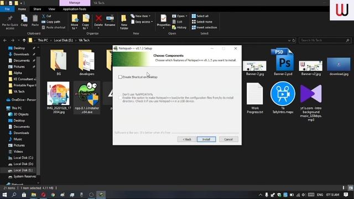The height and width of the screenshot is (199, 354).
Task: Go Back in Notepad++ setup
Action: (x=187, y=139)
